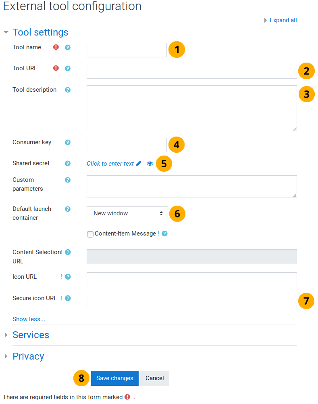Reveal the Shared secret with the eye icon
This screenshot has width=318, height=404.
click(150, 163)
